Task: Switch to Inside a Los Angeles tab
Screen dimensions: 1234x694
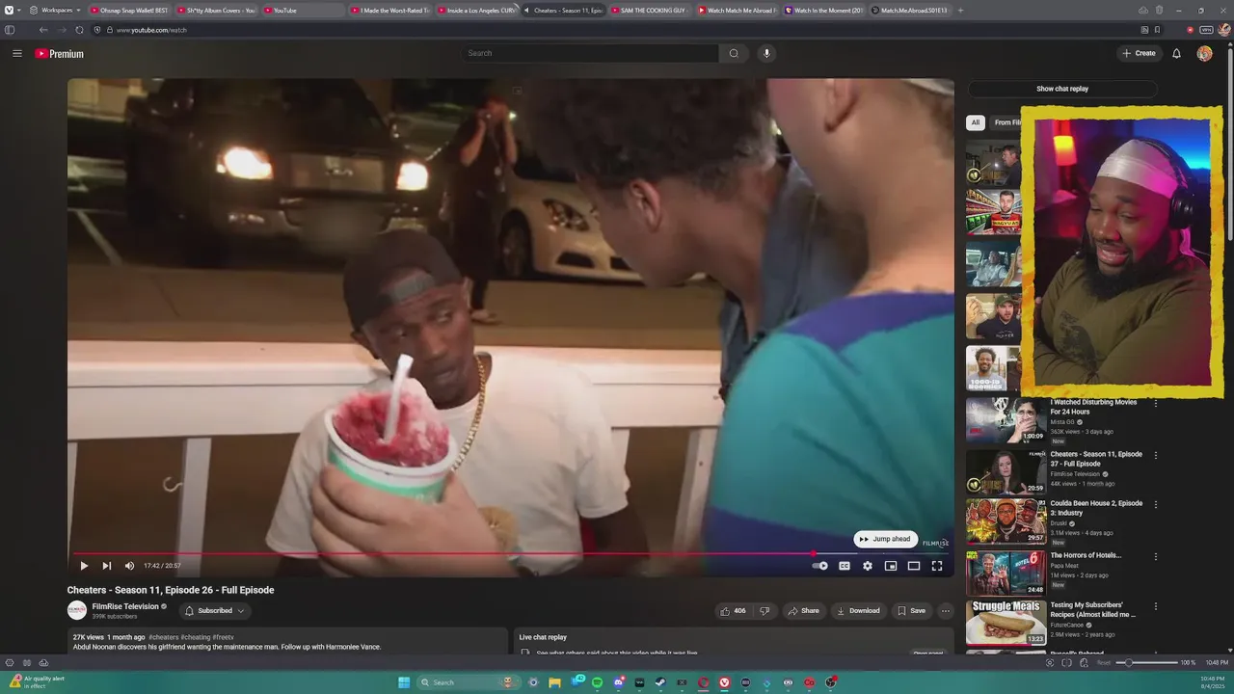Action: (476, 10)
